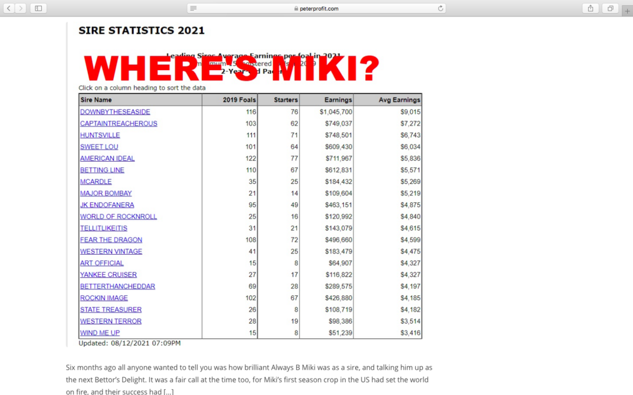Open a new tab with plus button
633x395 pixels.
pyautogui.click(x=627, y=10)
